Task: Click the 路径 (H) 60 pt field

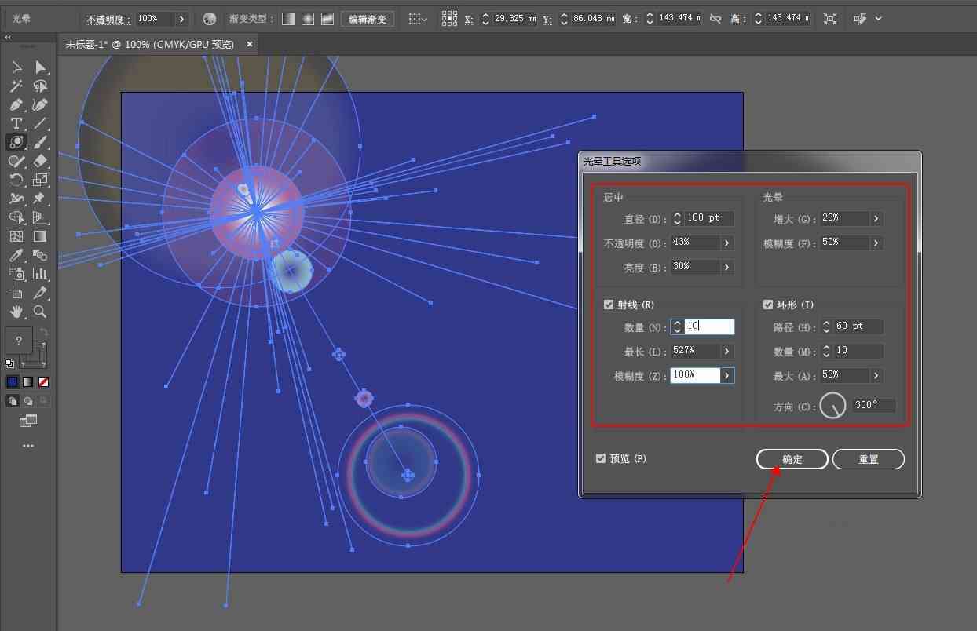Action: [858, 327]
